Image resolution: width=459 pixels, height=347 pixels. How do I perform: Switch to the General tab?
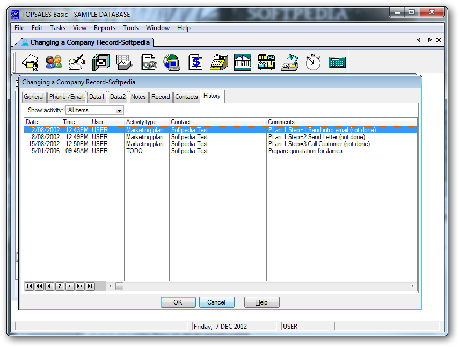tap(34, 97)
